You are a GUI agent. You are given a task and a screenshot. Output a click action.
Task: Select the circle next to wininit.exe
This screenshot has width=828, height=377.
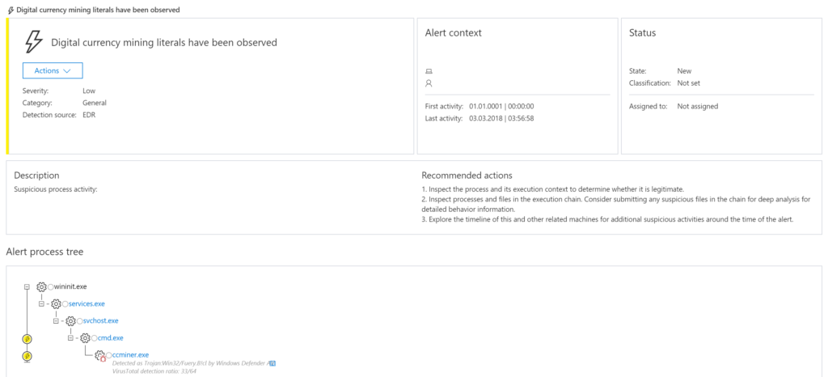(51, 286)
